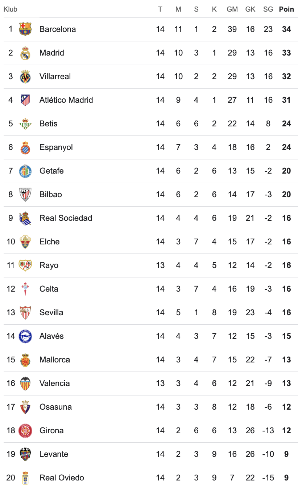Click the Atlético Madrid crest icon
The width and height of the screenshot is (298, 491).
click(25, 100)
